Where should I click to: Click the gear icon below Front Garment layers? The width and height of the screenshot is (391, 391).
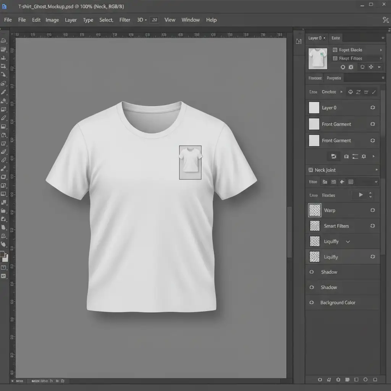(x=364, y=157)
